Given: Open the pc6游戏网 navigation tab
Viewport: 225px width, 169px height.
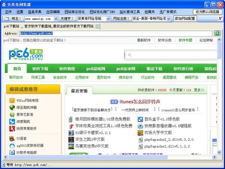Looking at the screenshot, I should point(96,69).
